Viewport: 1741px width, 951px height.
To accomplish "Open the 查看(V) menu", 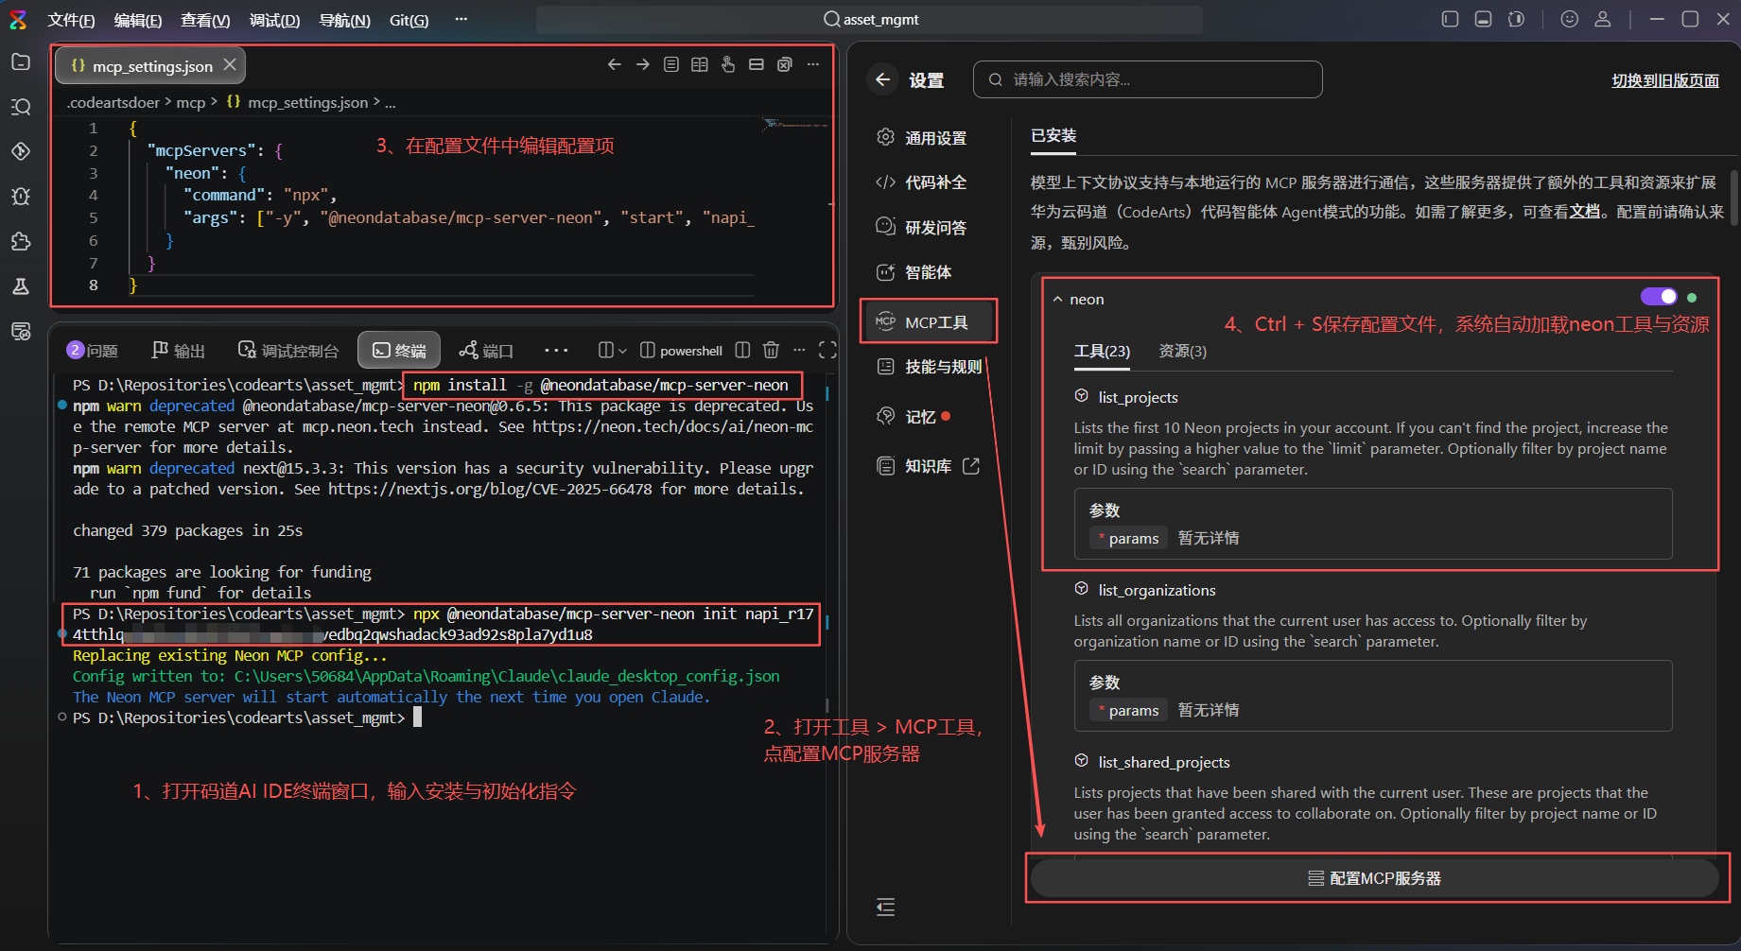I will [205, 20].
